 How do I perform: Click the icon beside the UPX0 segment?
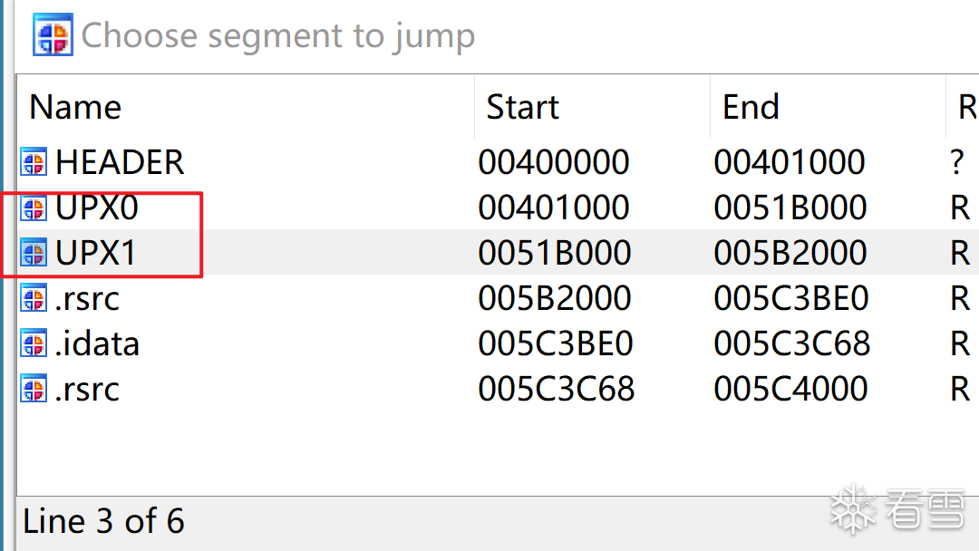point(34,208)
